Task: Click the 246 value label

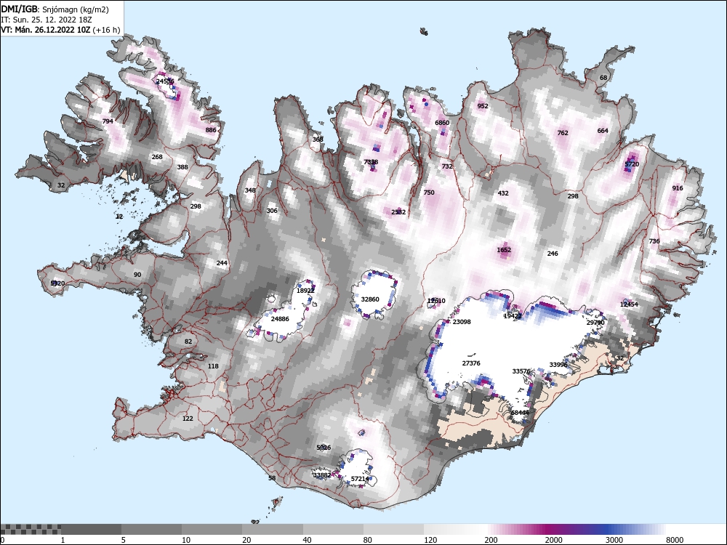Action: pos(553,254)
